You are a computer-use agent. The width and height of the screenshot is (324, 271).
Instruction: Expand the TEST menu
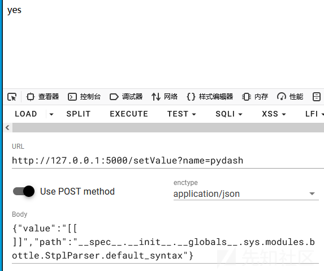coord(182,114)
